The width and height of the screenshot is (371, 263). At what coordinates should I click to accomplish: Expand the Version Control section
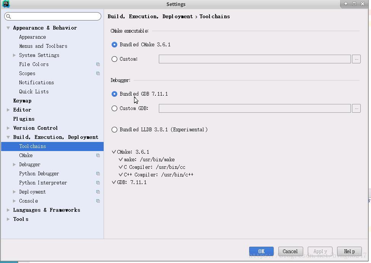[8, 128]
